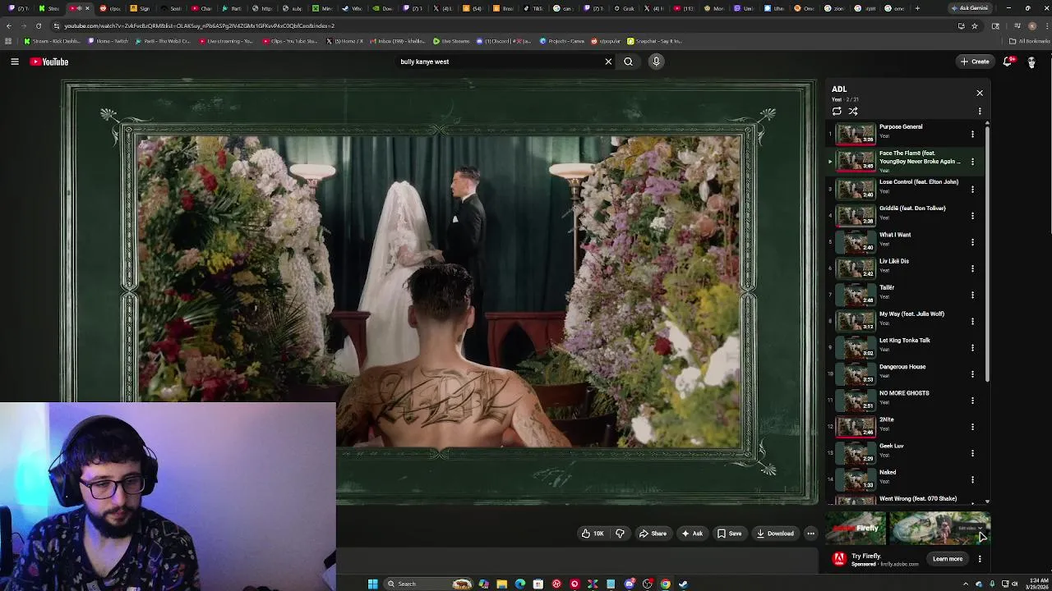This screenshot has width=1052, height=591.
Task: Open options for 'Dangerous House' track
Action: pyautogui.click(x=972, y=373)
